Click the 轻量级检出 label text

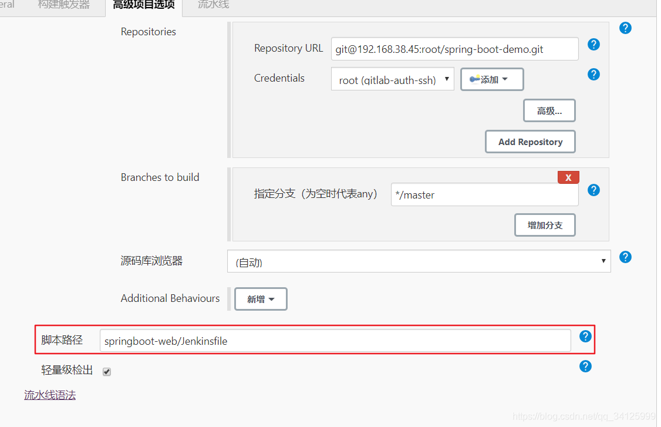tap(67, 370)
